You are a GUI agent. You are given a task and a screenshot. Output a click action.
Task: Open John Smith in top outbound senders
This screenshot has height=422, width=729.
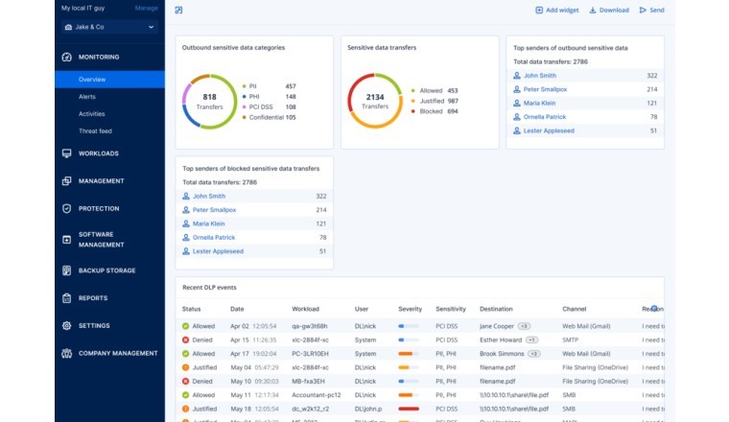click(x=539, y=75)
